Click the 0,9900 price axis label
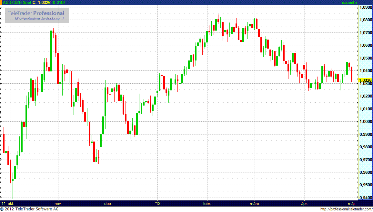This screenshot has height=212, width=373. 366,134
